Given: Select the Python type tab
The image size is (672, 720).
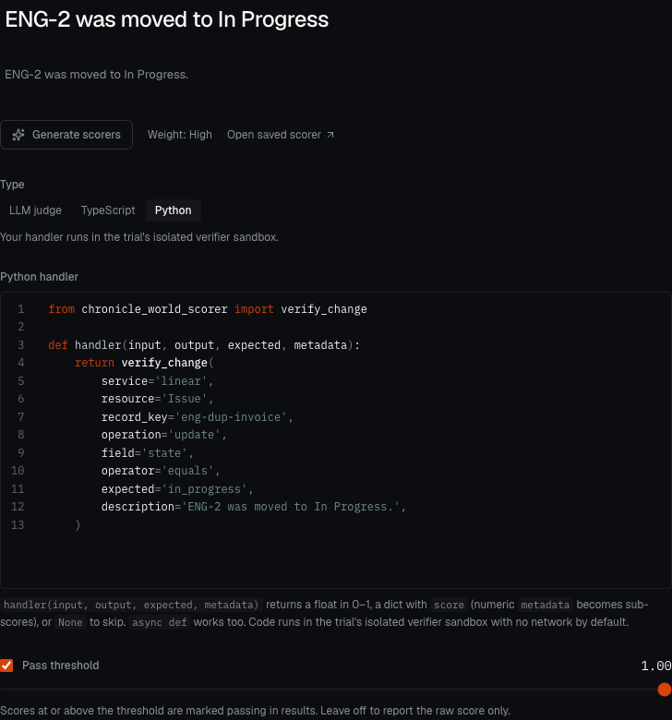Looking at the screenshot, I should point(174,210).
